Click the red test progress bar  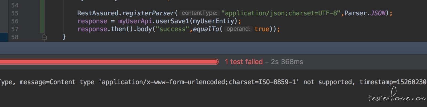click(x=109, y=62)
